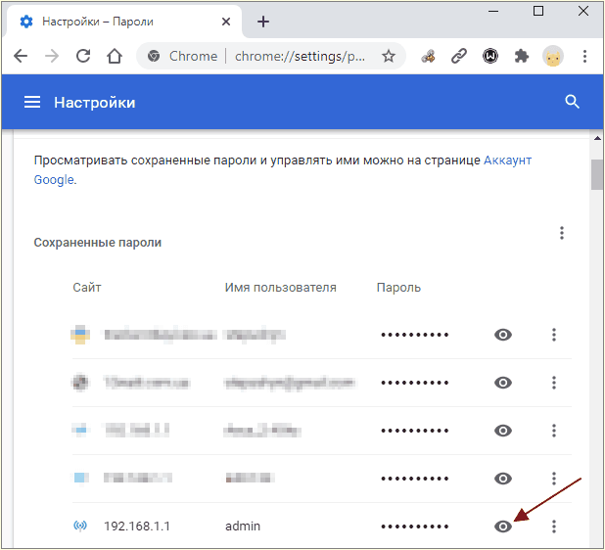Click the router icon beside 192.168.1.1

80,526
